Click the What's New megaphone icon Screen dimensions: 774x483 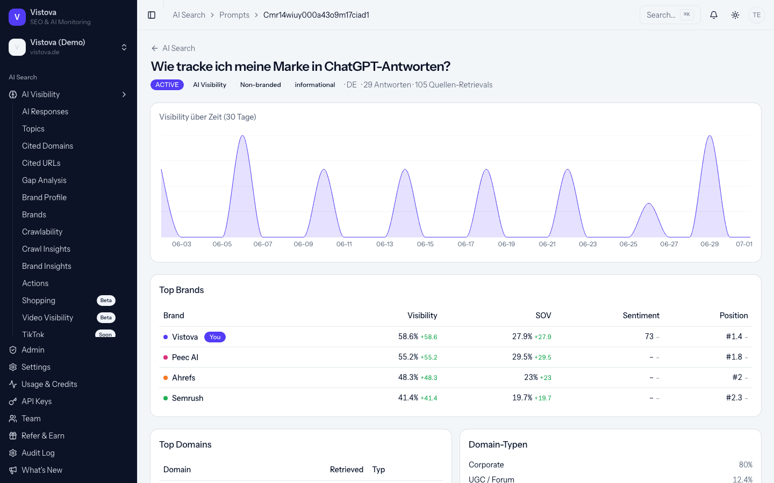click(x=13, y=470)
